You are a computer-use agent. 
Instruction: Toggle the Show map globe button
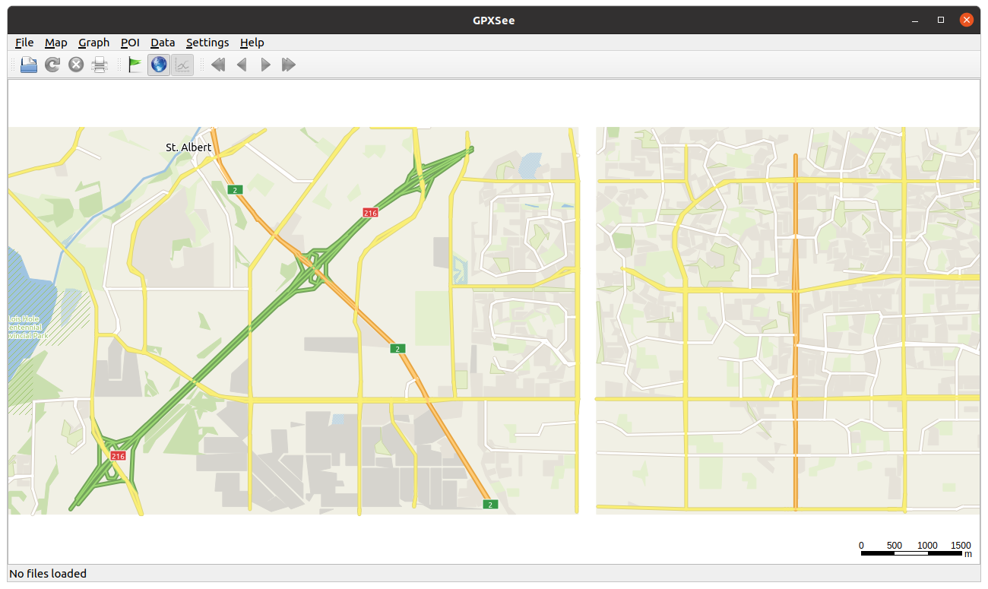[158, 65]
